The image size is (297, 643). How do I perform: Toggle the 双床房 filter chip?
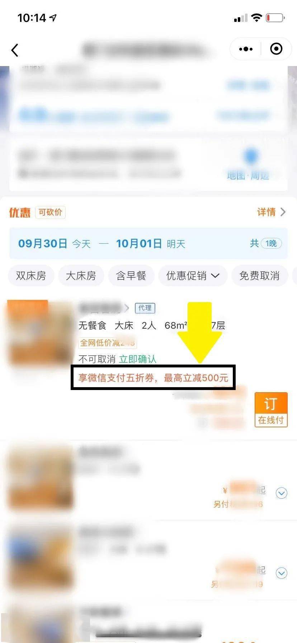(x=31, y=276)
